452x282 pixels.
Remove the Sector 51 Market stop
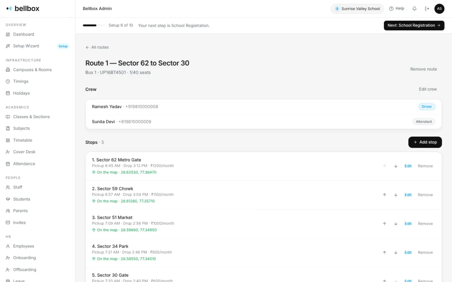pos(425,224)
